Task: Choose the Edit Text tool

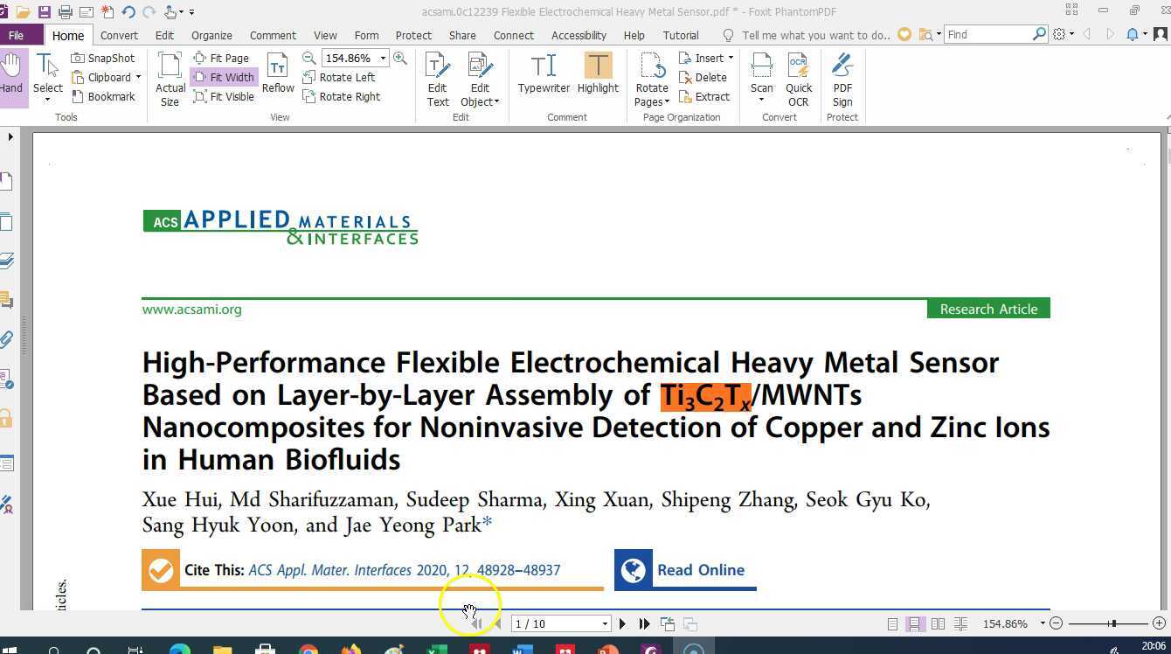Action: pyautogui.click(x=438, y=79)
